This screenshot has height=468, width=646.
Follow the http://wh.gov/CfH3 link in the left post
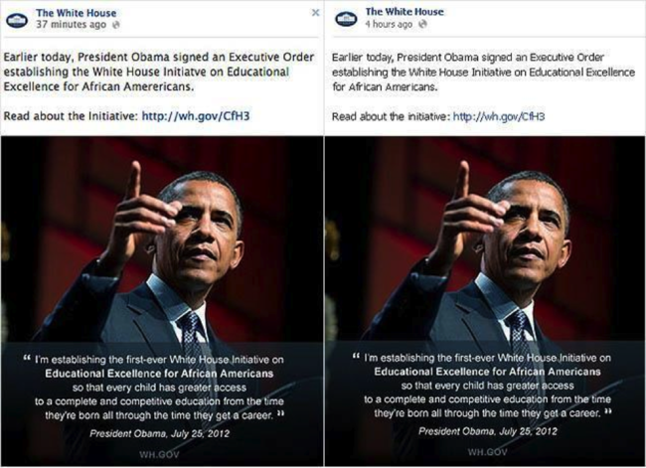point(196,116)
